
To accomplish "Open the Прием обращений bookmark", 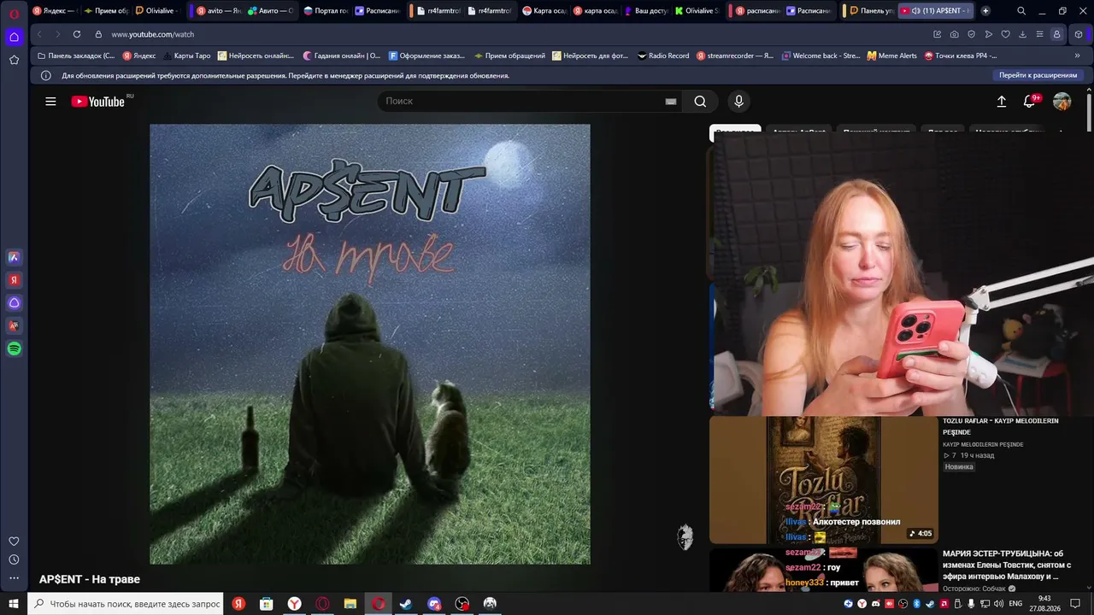I will [x=509, y=56].
